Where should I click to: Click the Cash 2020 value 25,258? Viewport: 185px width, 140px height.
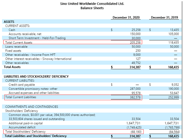point(136,30)
